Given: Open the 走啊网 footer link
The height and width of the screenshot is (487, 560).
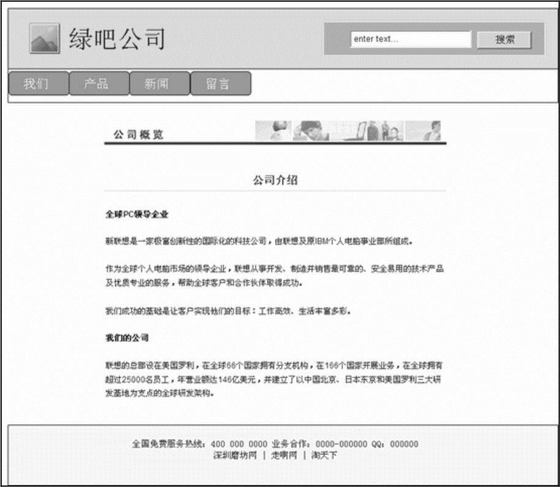Looking at the screenshot, I should (x=284, y=455).
